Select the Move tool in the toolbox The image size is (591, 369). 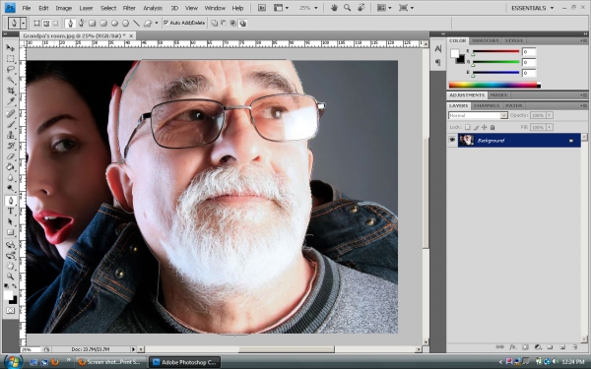click(x=10, y=48)
